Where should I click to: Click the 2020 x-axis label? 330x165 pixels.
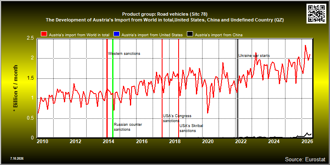click(x=207, y=141)
